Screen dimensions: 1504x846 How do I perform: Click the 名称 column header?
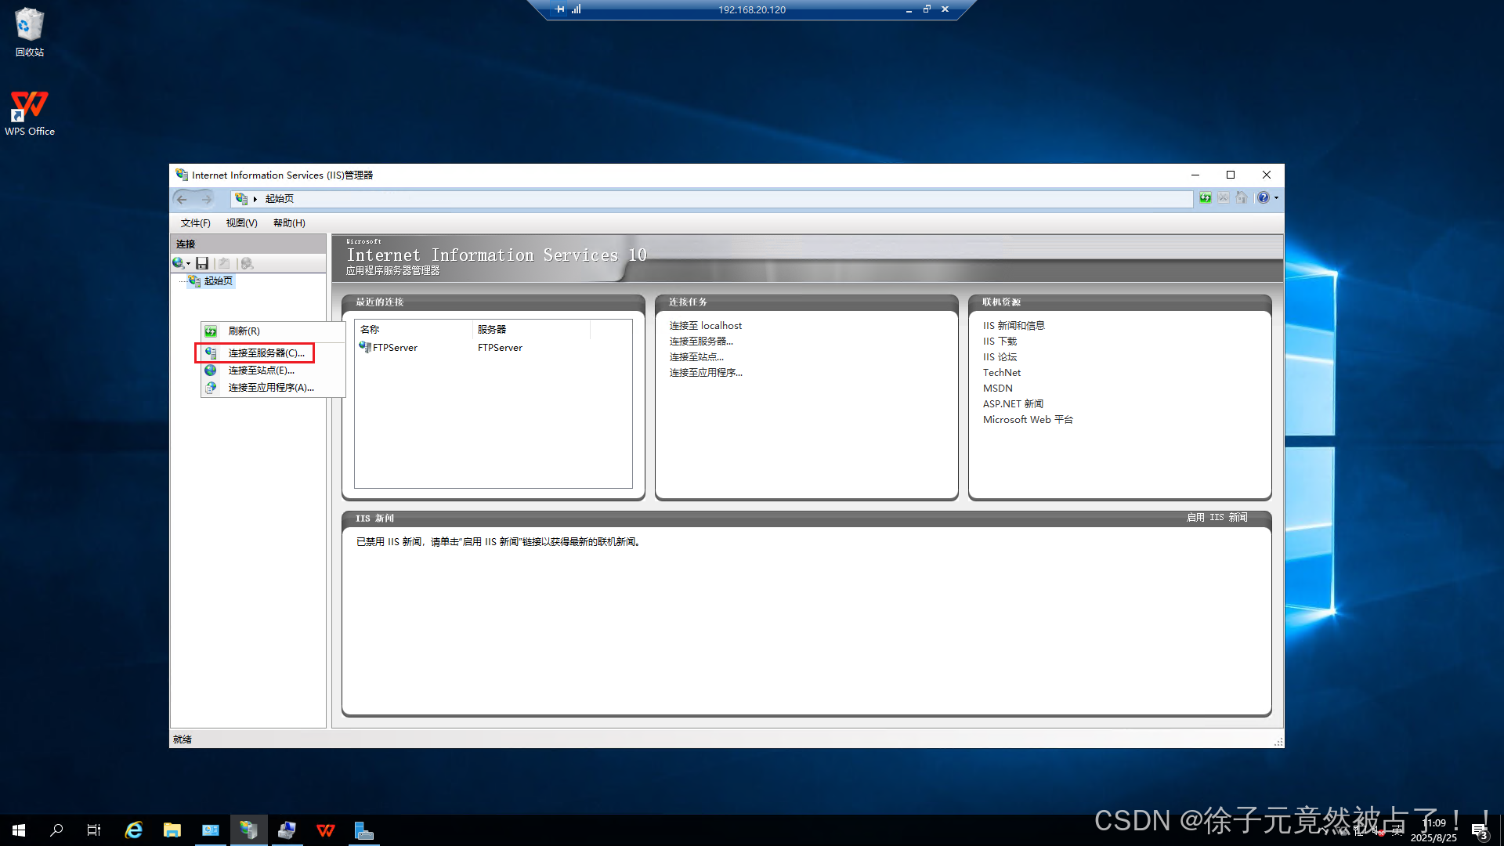click(x=414, y=330)
